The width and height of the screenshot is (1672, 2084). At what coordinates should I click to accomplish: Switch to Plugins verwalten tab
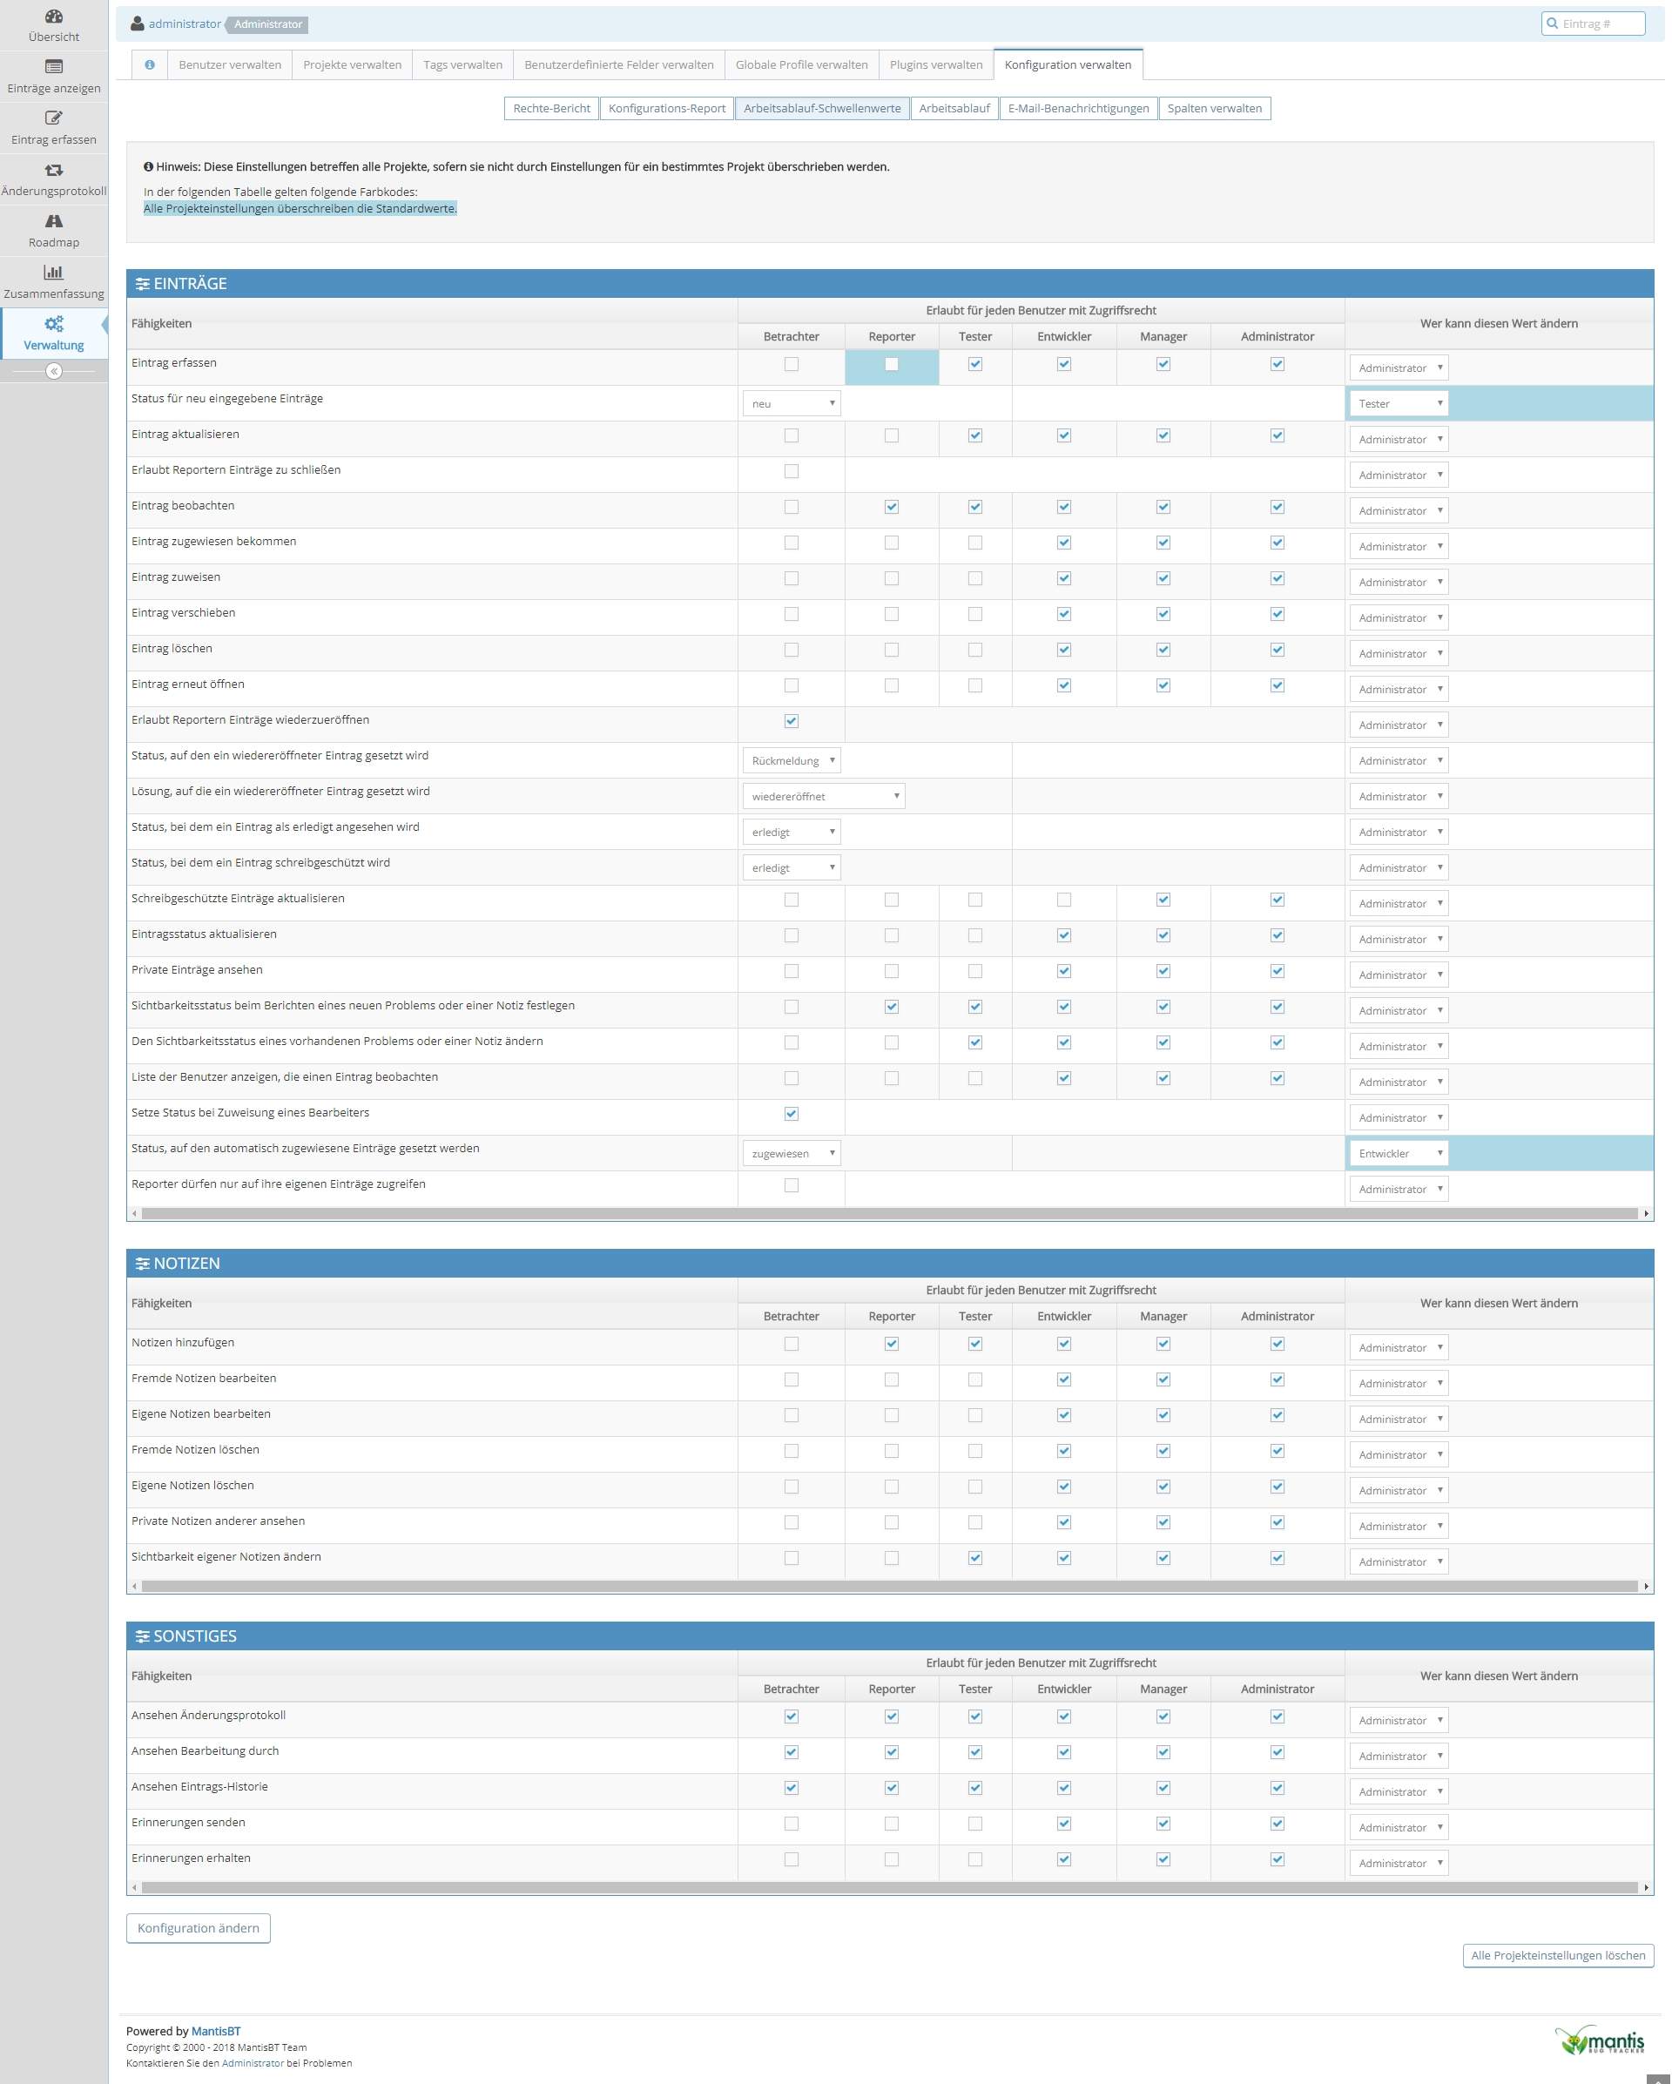935,64
